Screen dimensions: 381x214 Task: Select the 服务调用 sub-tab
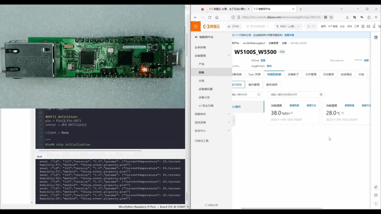click(272, 85)
